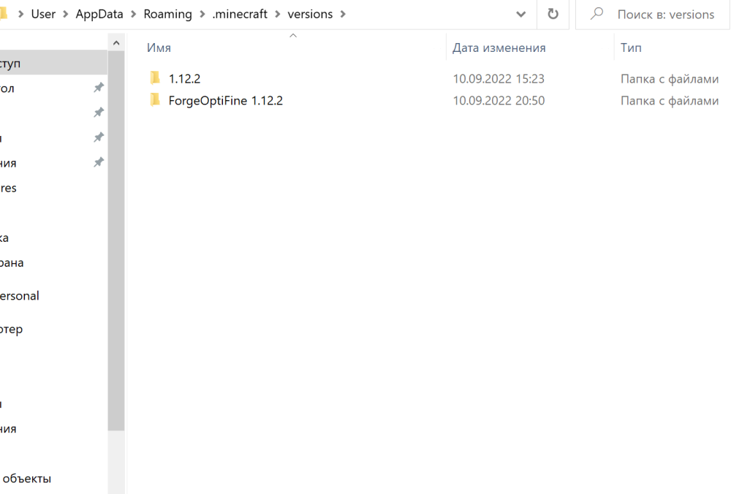Image resolution: width=731 pixels, height=494 pixels.
Task: Click the refresh button in address bar
Action: [x=553, y=14]
